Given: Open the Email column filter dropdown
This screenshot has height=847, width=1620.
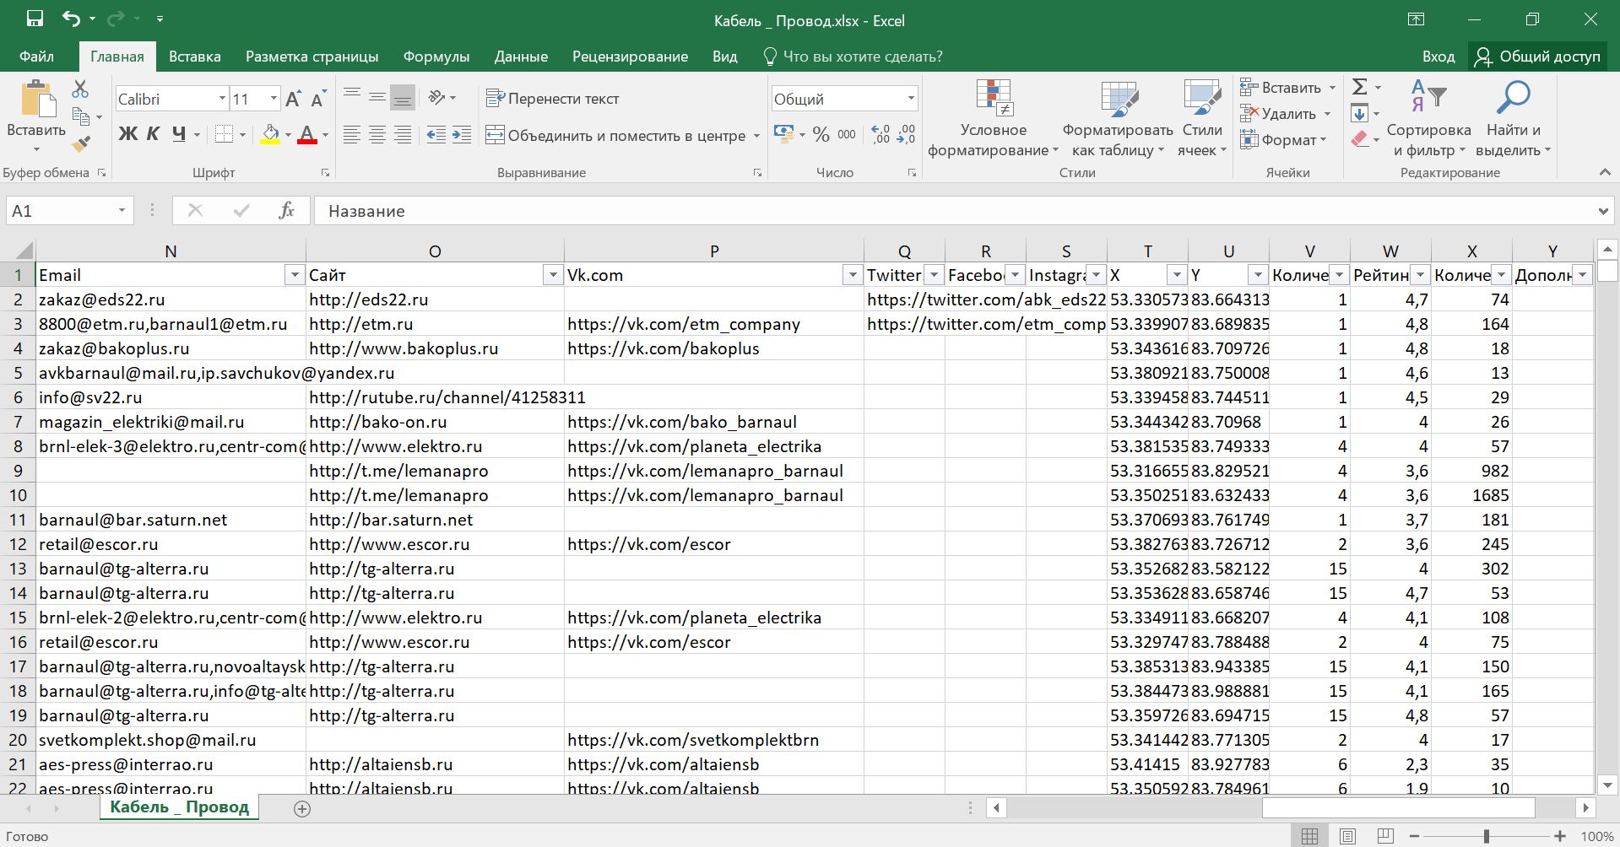Looking at the screenshot, I should pyautogui.click(x=294, y=275).
